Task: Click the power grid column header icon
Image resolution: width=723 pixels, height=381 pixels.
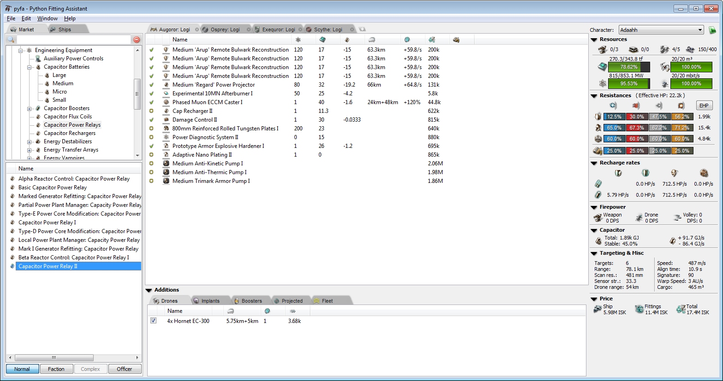Action: pos(298,40)
